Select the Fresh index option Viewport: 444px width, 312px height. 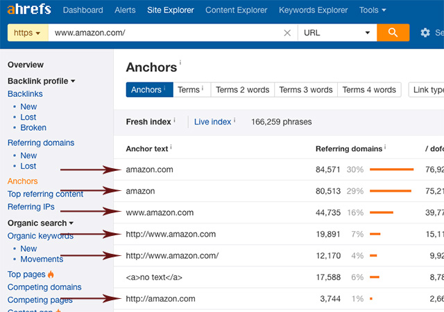148,122
